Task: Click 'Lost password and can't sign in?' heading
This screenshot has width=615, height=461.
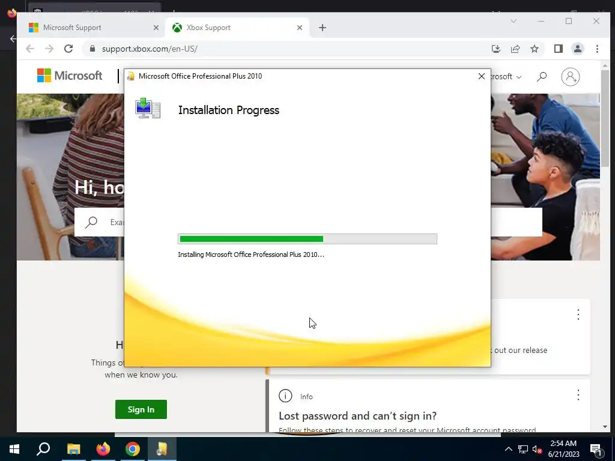Action: tap(357, 415)
